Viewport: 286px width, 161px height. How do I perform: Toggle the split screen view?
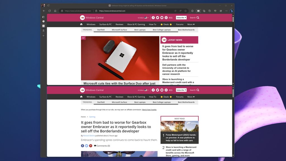click(x=198, y=11)
